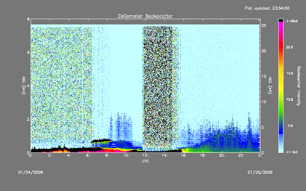306x191 pixels.
Task: Click the right axis '5' kft label
Action: coord(263,127)
